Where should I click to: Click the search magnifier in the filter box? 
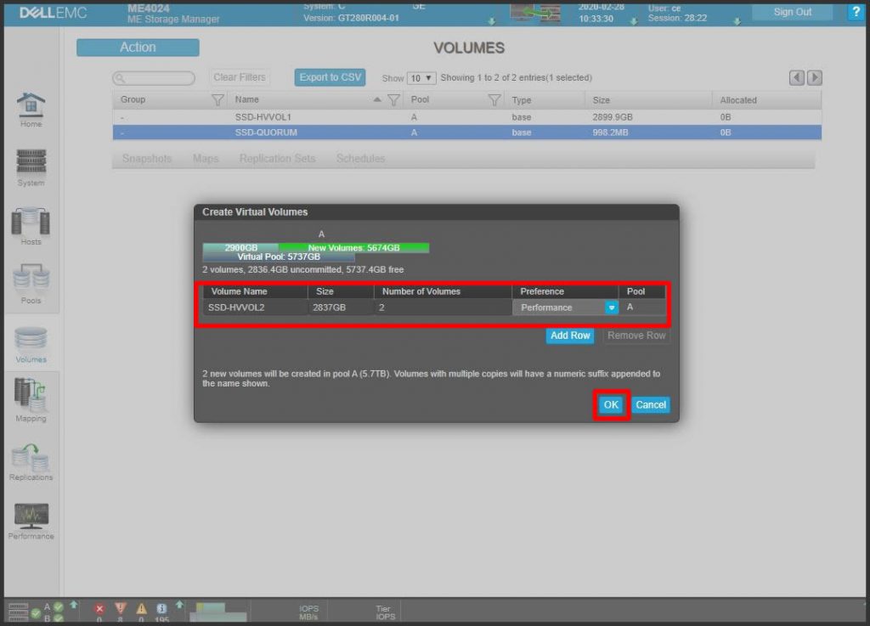coord(121,78)
